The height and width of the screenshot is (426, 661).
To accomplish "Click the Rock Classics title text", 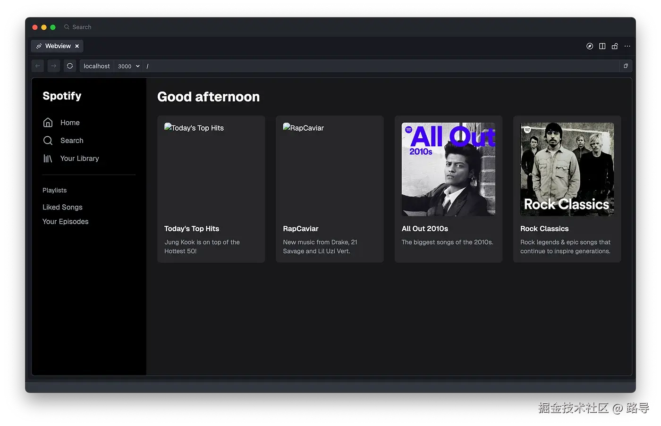I will [x=544, y=229].
